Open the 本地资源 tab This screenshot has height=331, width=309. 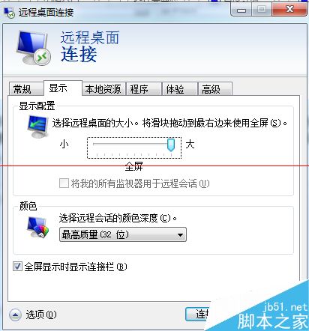tap(103, 89)
